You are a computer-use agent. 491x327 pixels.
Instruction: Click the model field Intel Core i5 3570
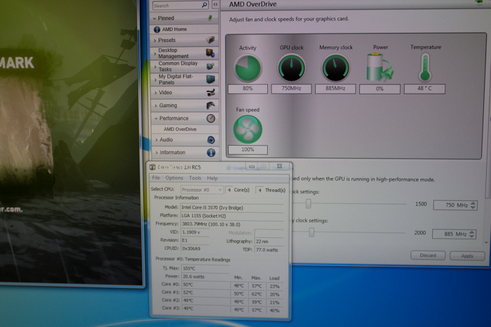231,207
